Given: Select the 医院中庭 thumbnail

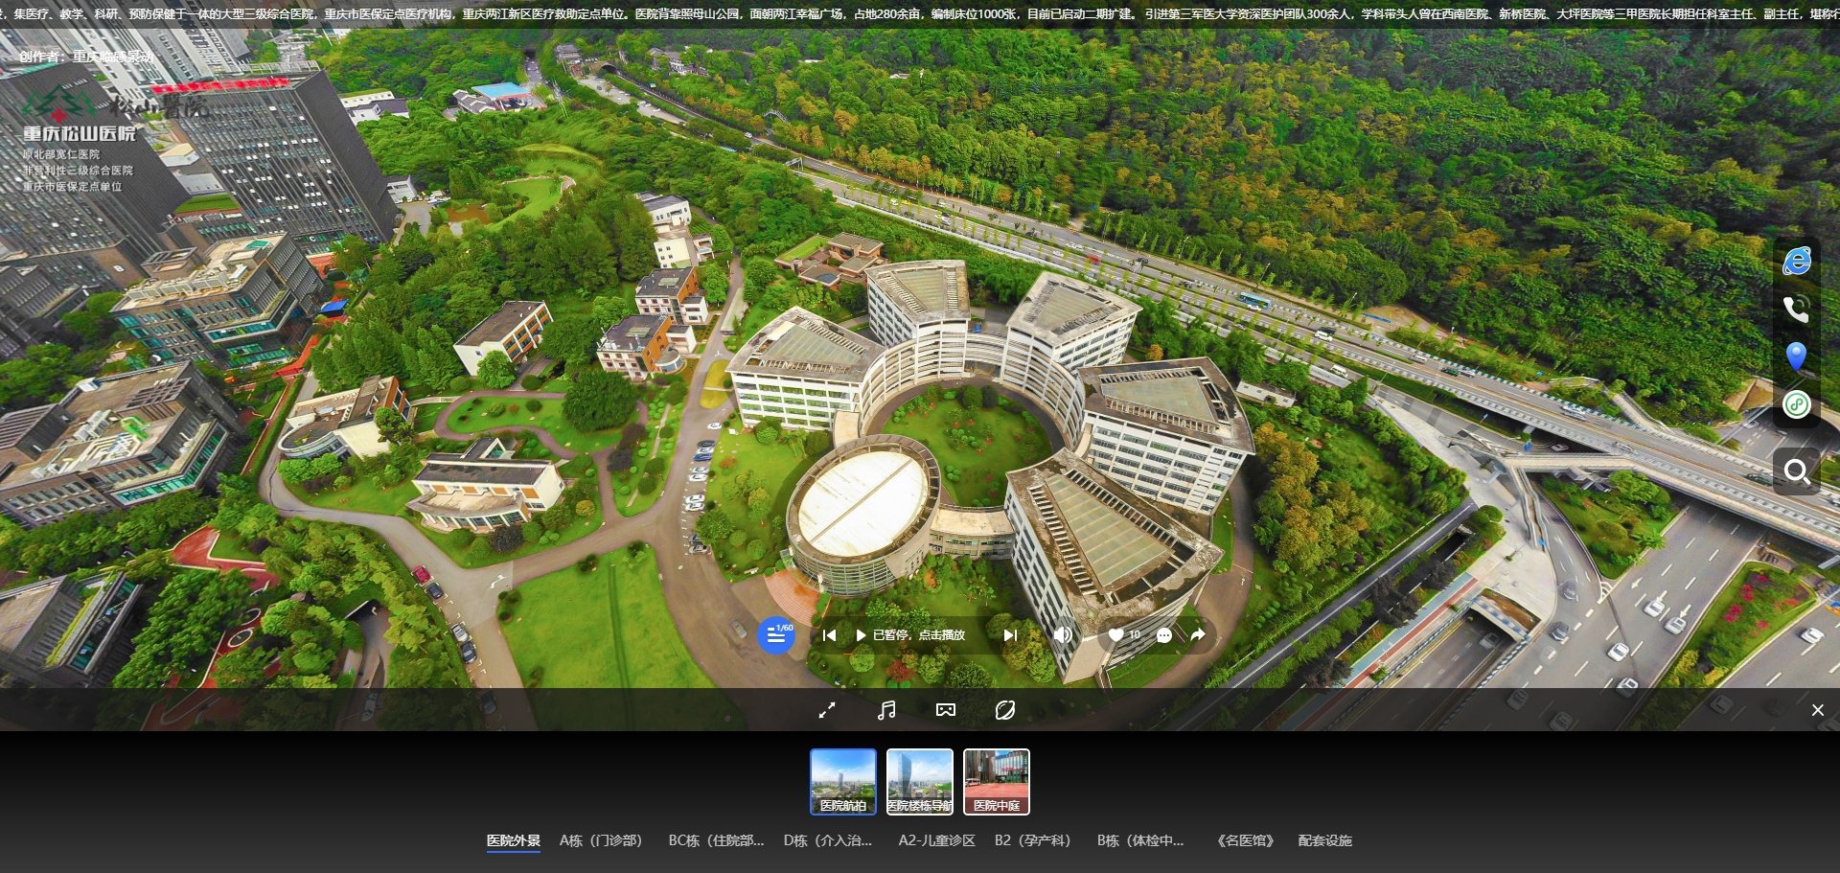Looking at the screenshot, I should tap(997, 781).
